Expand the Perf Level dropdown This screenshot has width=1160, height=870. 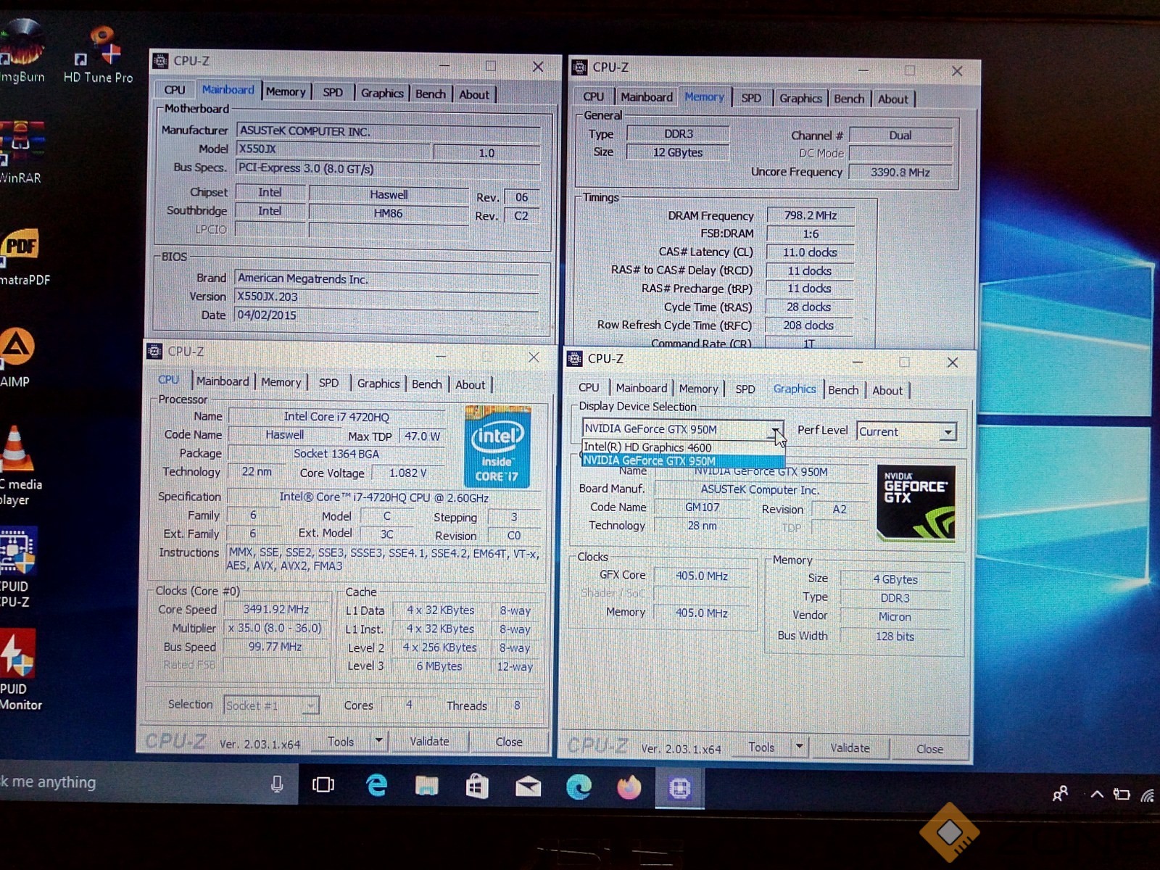tap(947, 432)
